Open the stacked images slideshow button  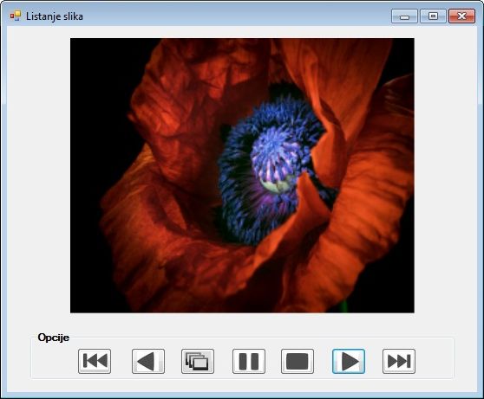(x=198, y=361)
